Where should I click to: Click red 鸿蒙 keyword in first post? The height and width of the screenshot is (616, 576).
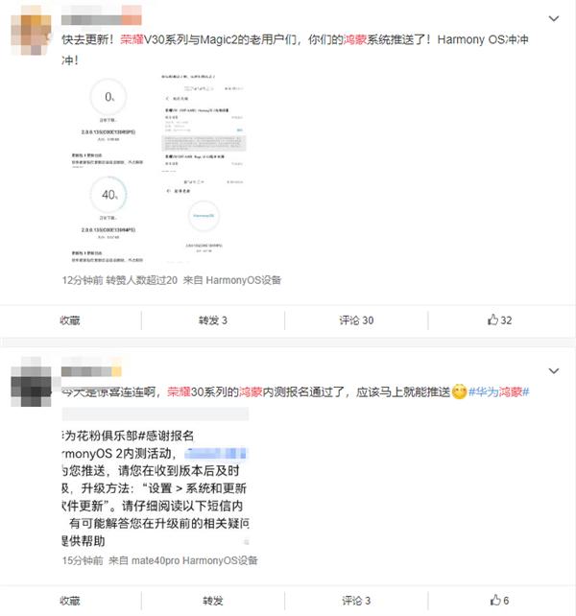(x=355, y=39)
